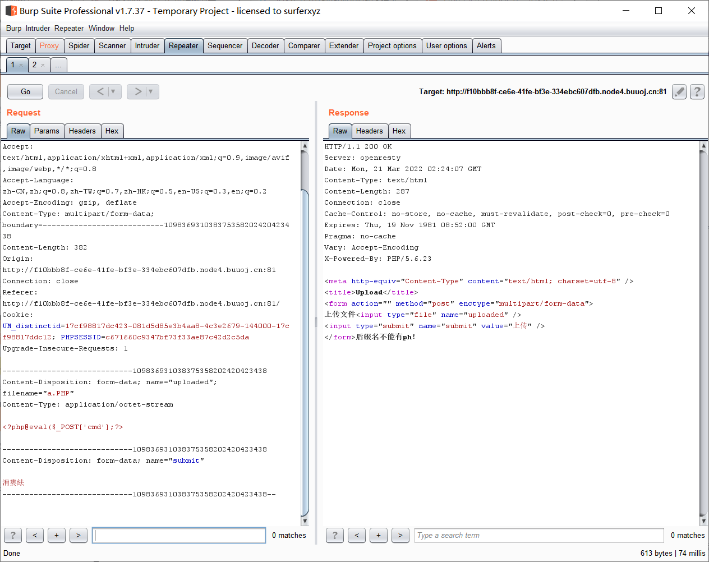Open the User options tab
The image size is (709, 562).
click(x=446, y=46)
